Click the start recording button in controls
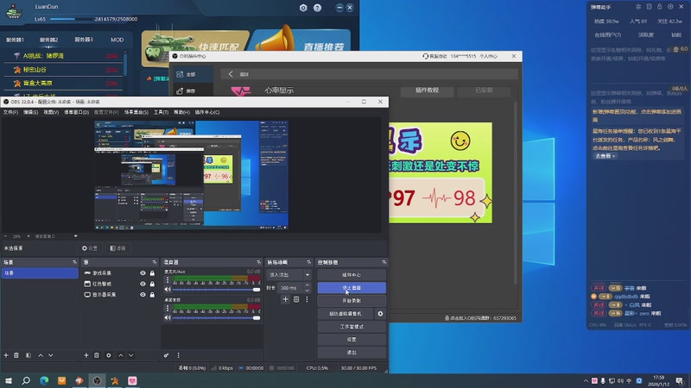Screen dimensions: 691x388 [352, 300]
